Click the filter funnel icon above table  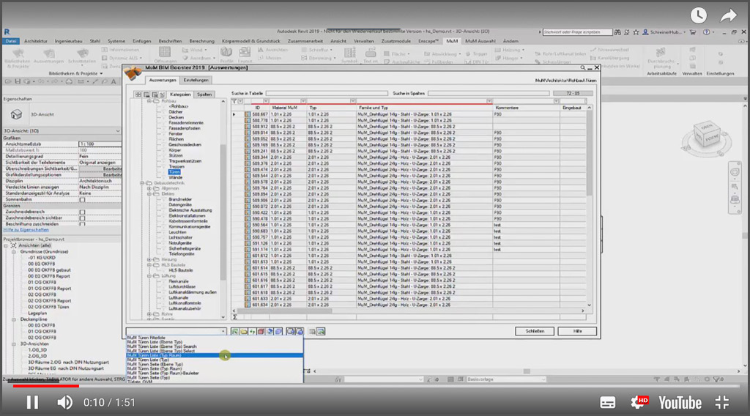click(234, 101)
